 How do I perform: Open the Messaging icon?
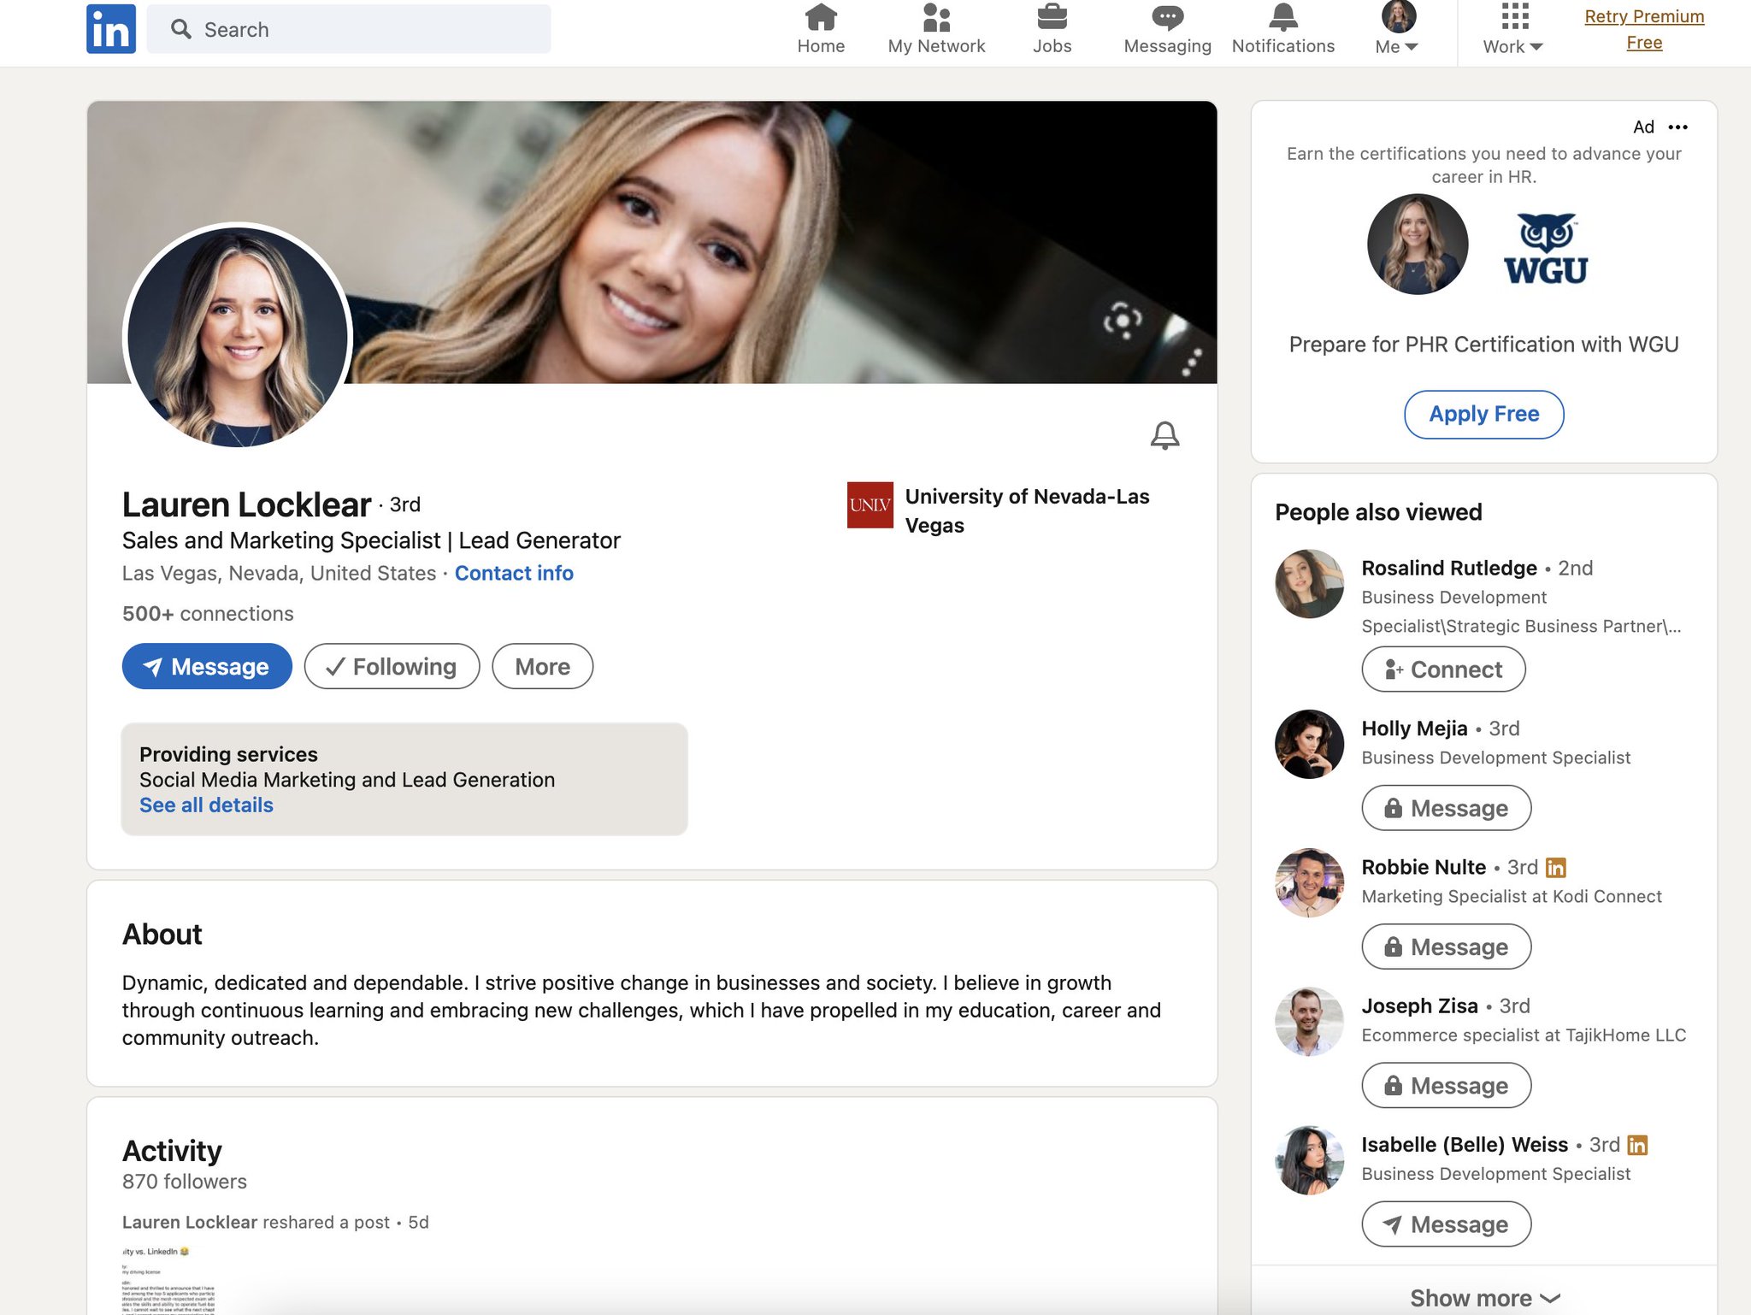click(x=1165, y=15)
